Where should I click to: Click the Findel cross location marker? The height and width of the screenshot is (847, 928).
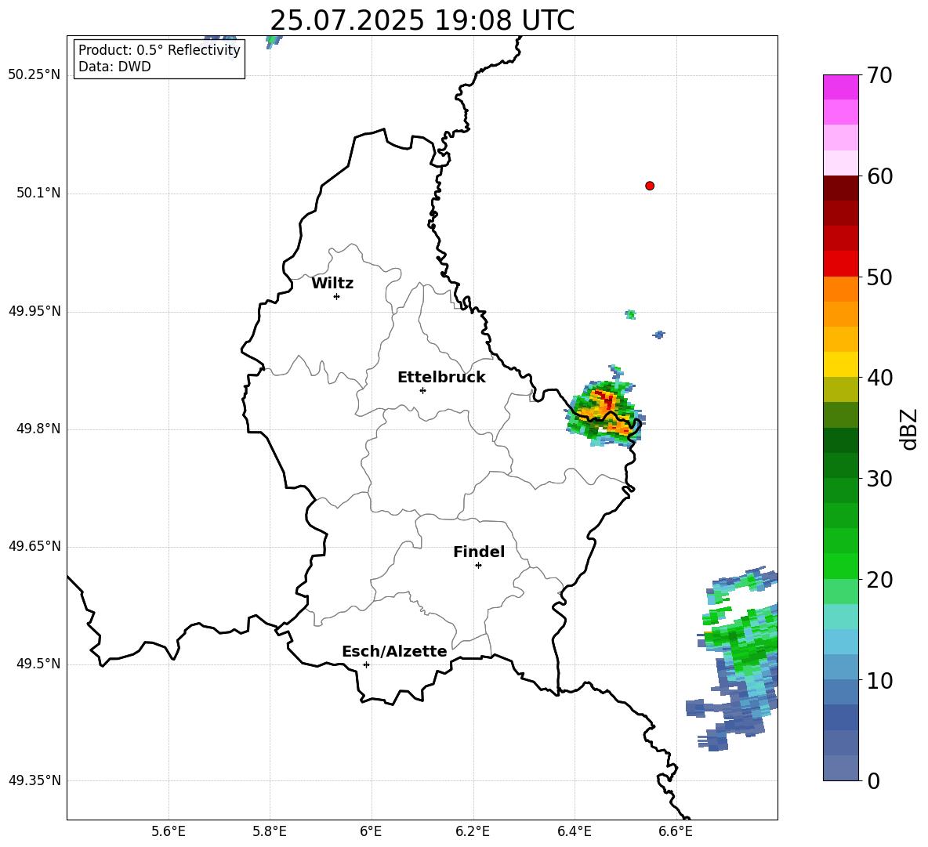478,566
